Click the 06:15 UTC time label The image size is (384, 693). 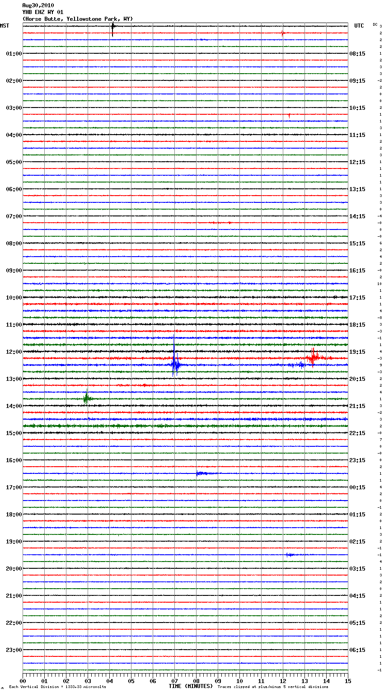click(357, 650)
